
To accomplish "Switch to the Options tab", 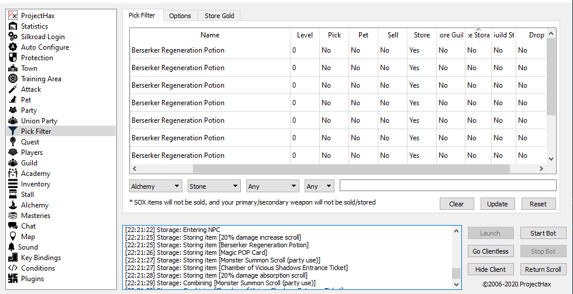I will (180, 16).
